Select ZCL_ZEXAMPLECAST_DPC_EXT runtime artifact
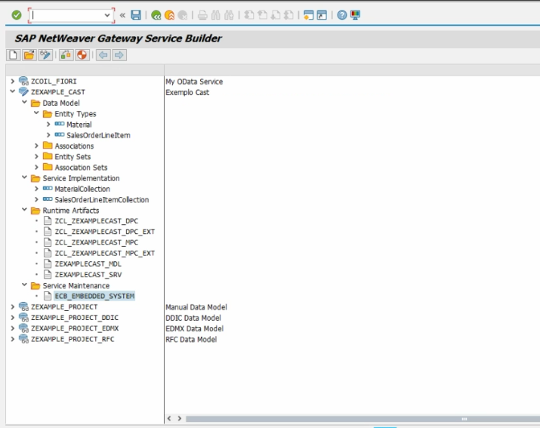 coord(104,232)
